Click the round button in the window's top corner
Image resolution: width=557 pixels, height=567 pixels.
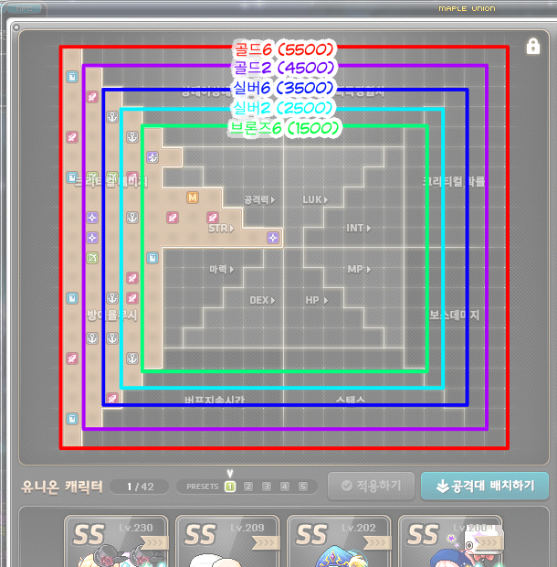[16, 27]
